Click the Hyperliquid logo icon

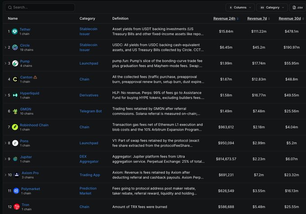click(15, 95)
